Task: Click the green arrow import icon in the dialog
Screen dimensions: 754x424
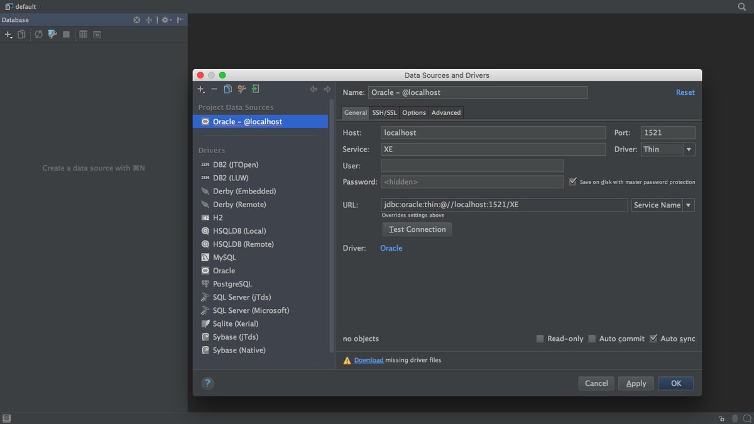Action: (x=256, y=89)
